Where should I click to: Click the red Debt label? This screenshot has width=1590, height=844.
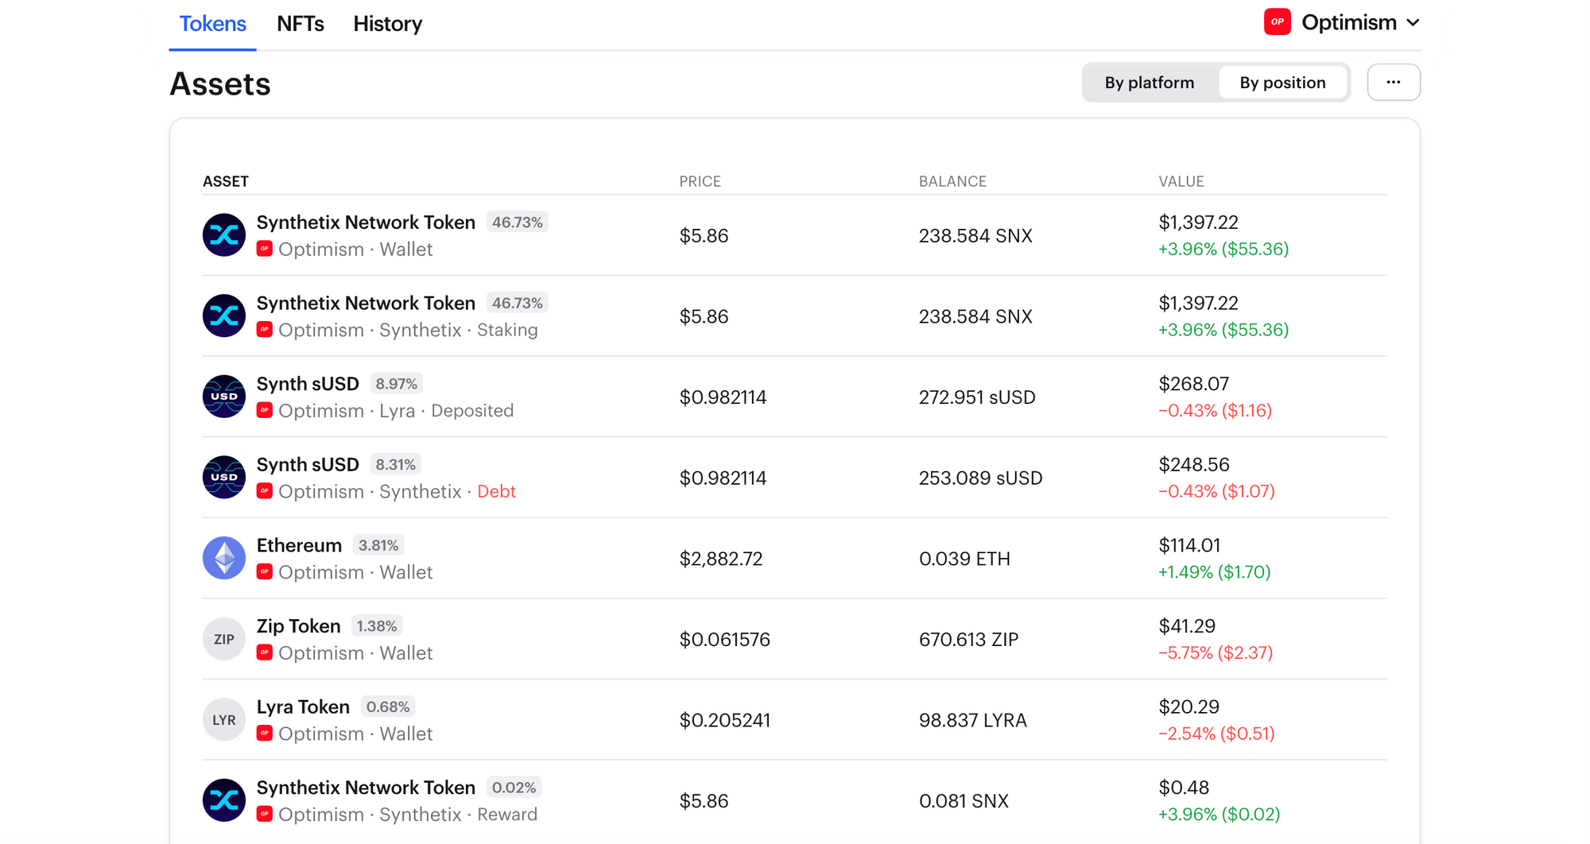click(x=496, y=491)
